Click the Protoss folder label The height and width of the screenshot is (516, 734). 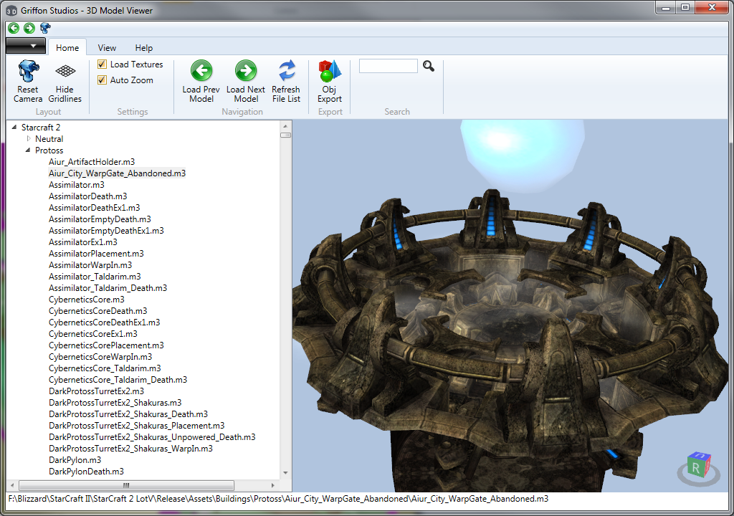tap(49, 150)
